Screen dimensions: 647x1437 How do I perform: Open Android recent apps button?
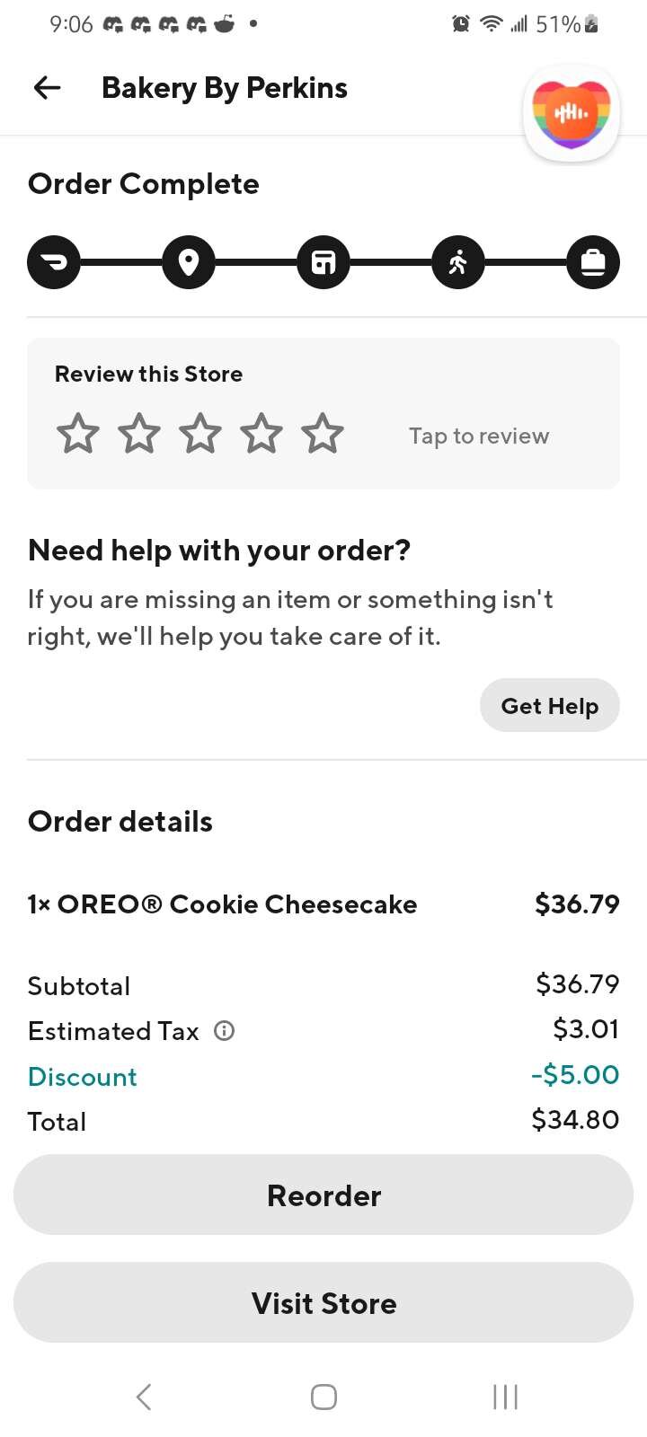[x=505, y=1397]
